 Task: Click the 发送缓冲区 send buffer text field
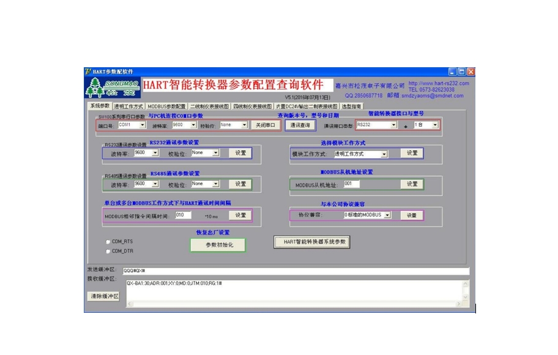[295, 271]
